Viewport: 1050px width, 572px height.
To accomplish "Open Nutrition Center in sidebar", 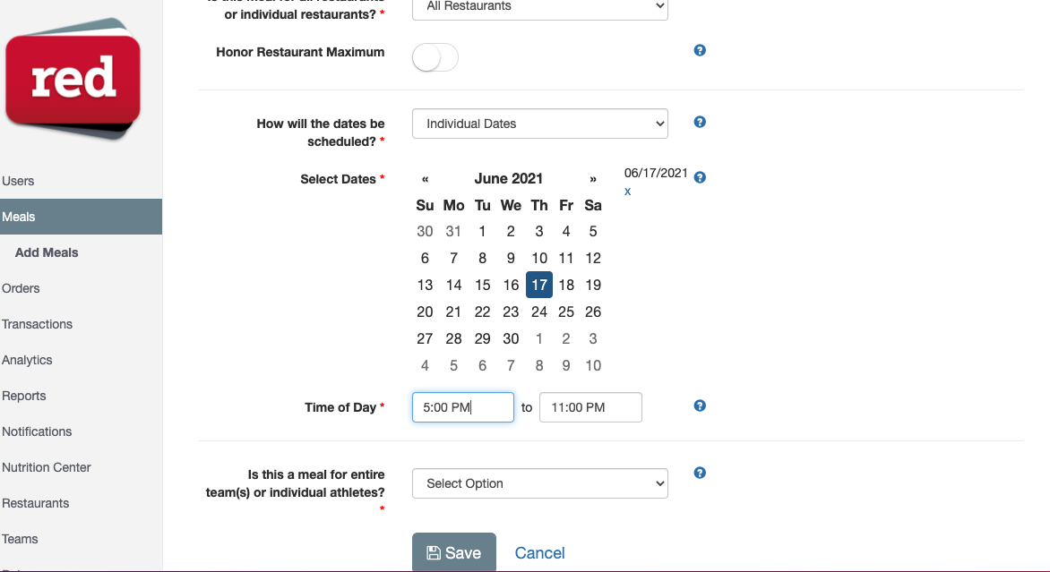I will coord(47,467).
